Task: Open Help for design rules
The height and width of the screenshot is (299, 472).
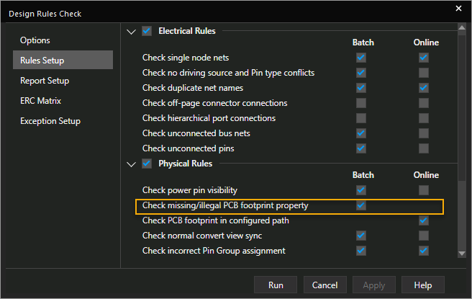Action: [x=422, y=285]
